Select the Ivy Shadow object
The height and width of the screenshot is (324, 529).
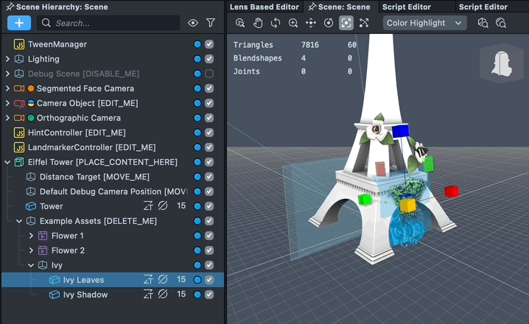click(85, 295)
